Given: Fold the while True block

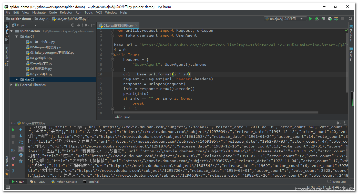Looking at the screenshot, I should [112, 55].
